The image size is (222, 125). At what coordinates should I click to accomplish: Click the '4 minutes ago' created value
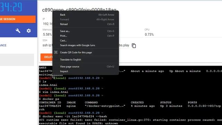pyautogui.click(x=143, y=106)
